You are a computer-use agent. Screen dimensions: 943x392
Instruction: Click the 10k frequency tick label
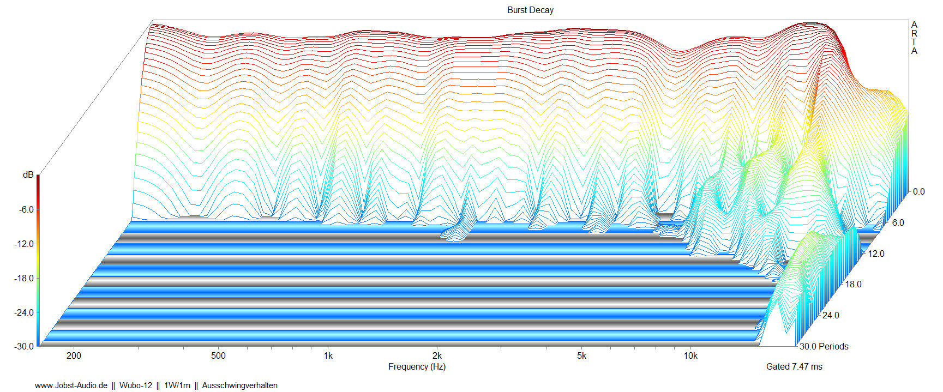pyautogui.click(x=690, y=355)
